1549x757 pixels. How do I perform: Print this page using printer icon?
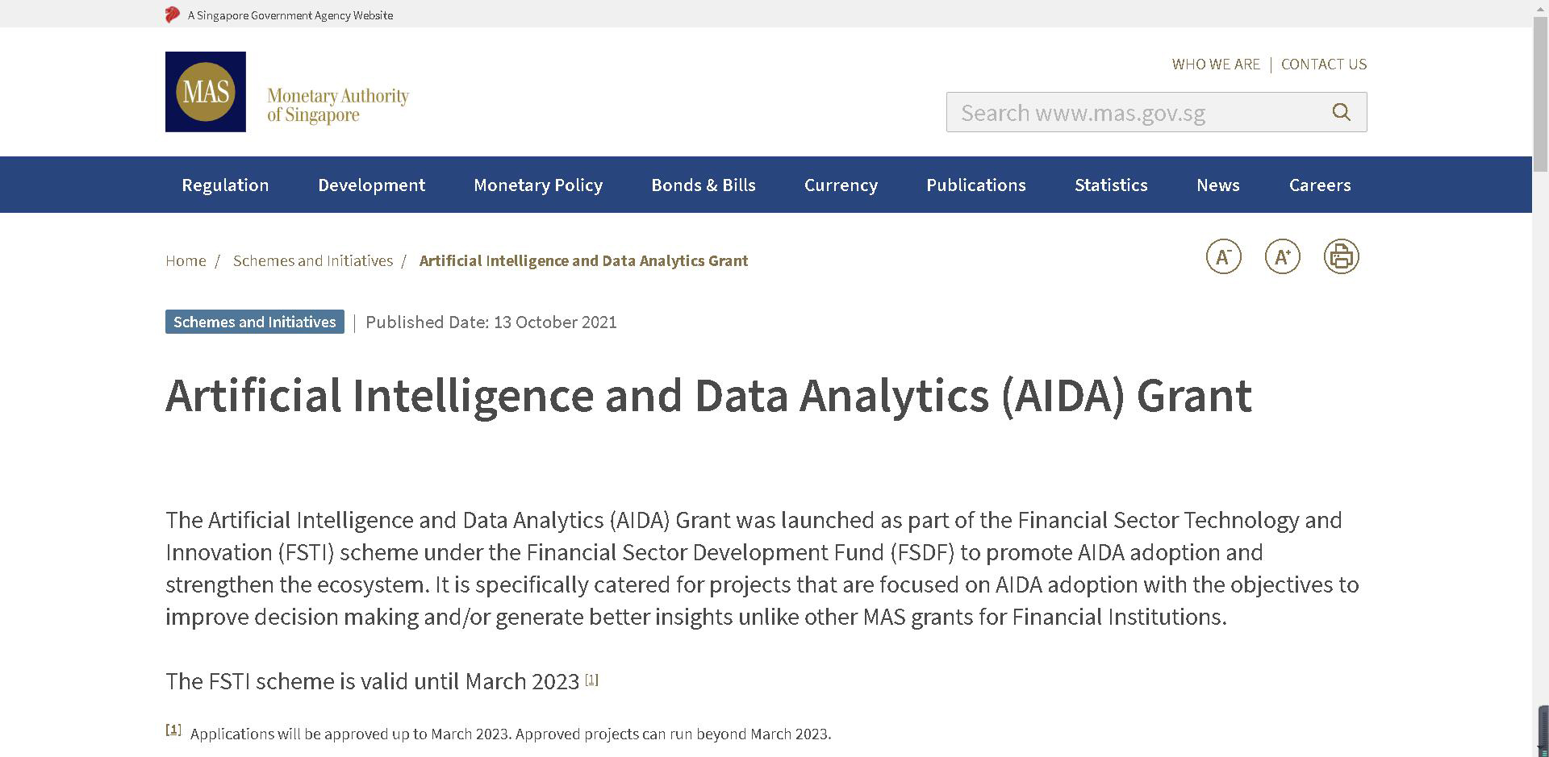1341,257
